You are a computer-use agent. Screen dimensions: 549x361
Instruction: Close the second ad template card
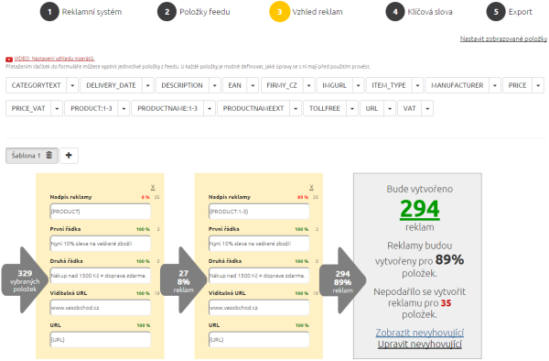312,187
